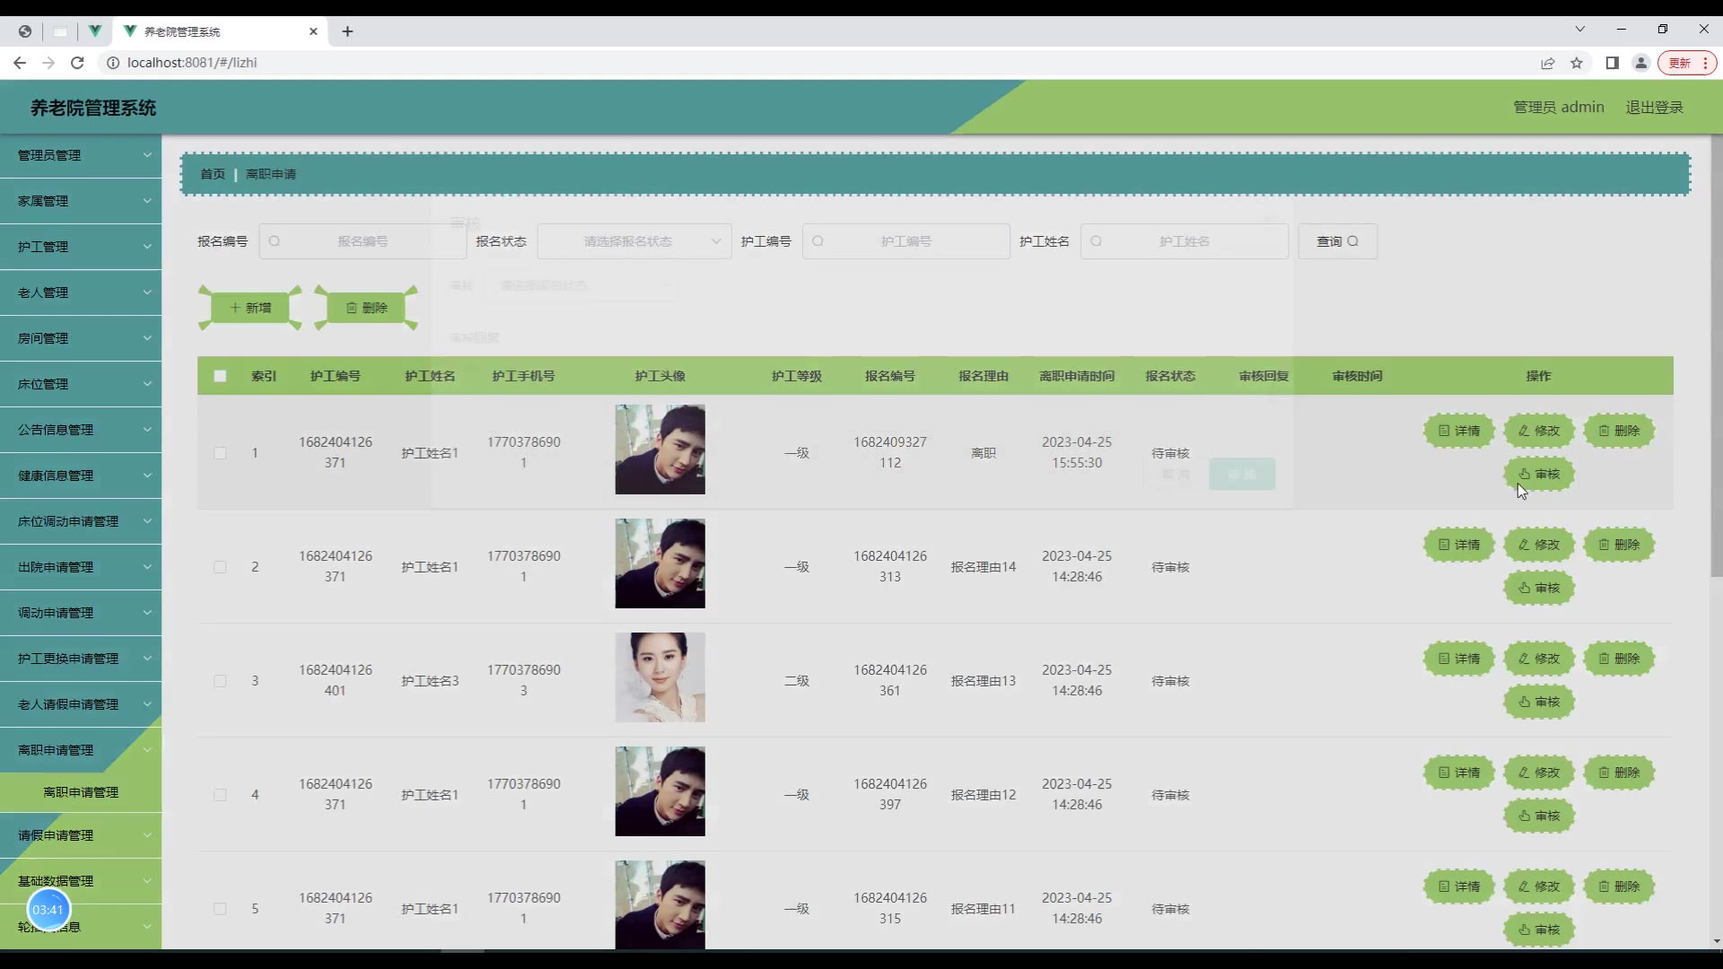1723x969 pixels.
Task: Click the audit review button in row 4
Action: [1538, 816]
